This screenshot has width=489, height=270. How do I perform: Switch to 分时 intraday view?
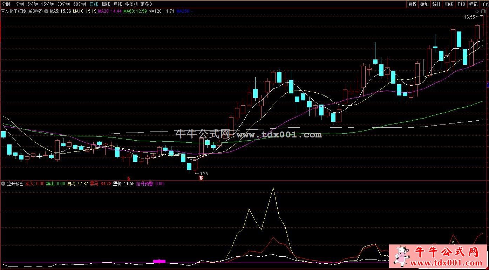point(6,4)
